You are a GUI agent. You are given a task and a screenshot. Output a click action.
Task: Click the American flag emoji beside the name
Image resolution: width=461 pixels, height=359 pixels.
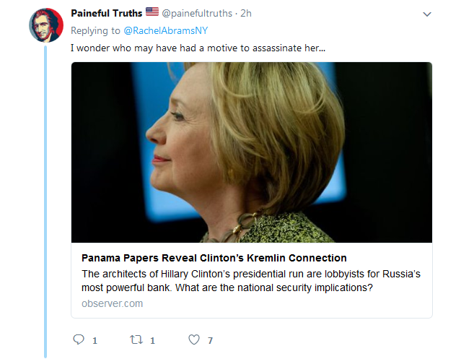point(152,12)
